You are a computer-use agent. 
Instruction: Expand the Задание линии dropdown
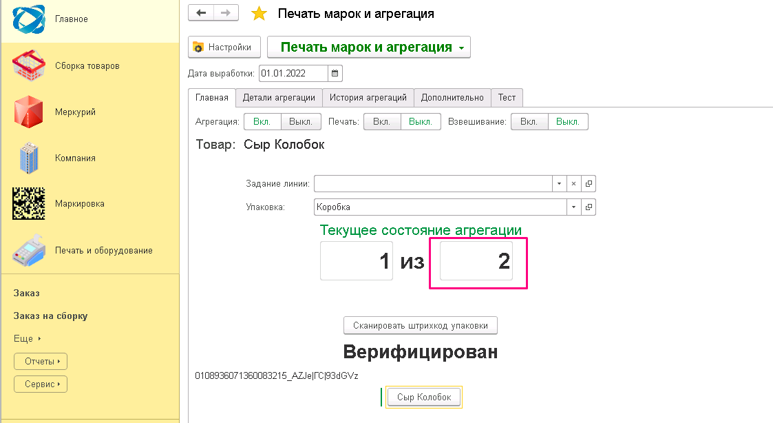(558, 185)
